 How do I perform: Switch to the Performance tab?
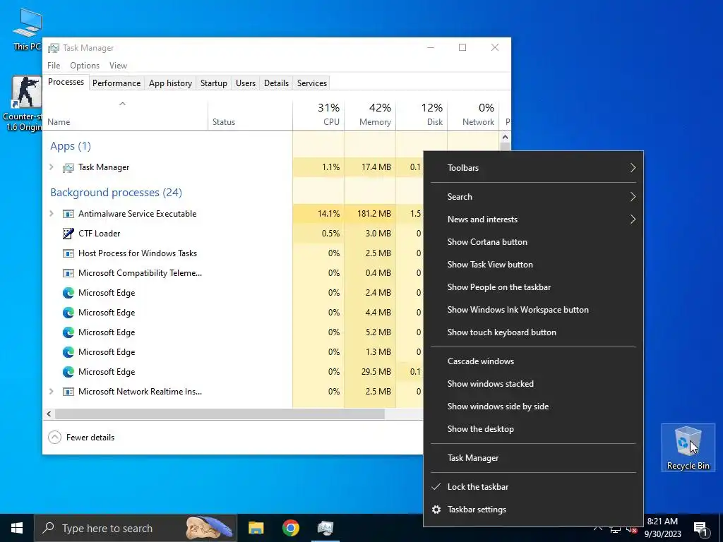pos(116,83)
